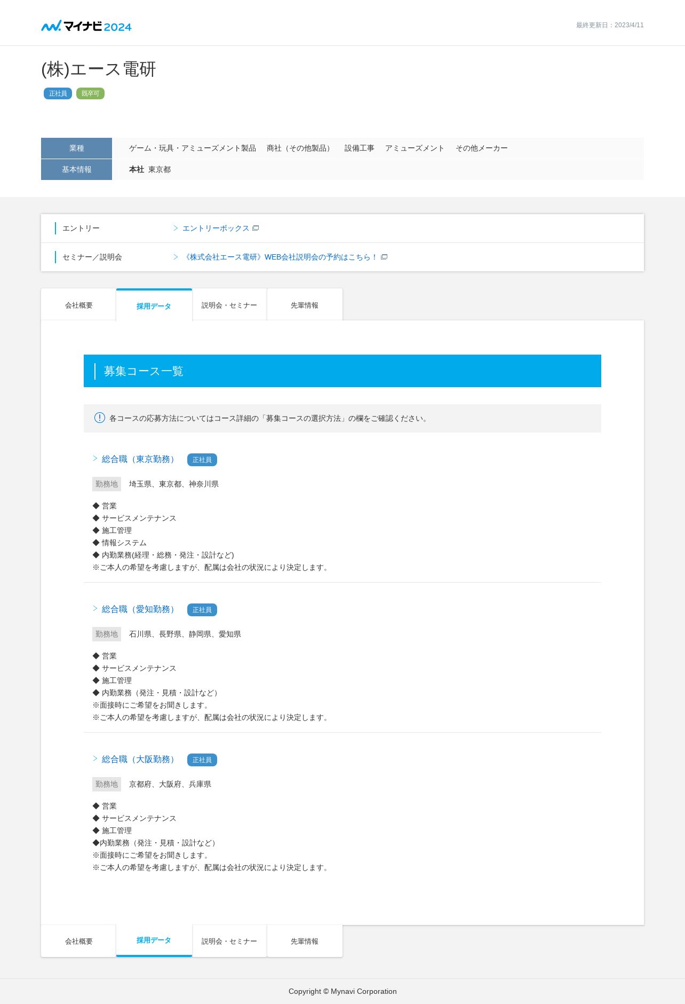
Task: Select top 採用データ tab
Action: coord(154,305)
